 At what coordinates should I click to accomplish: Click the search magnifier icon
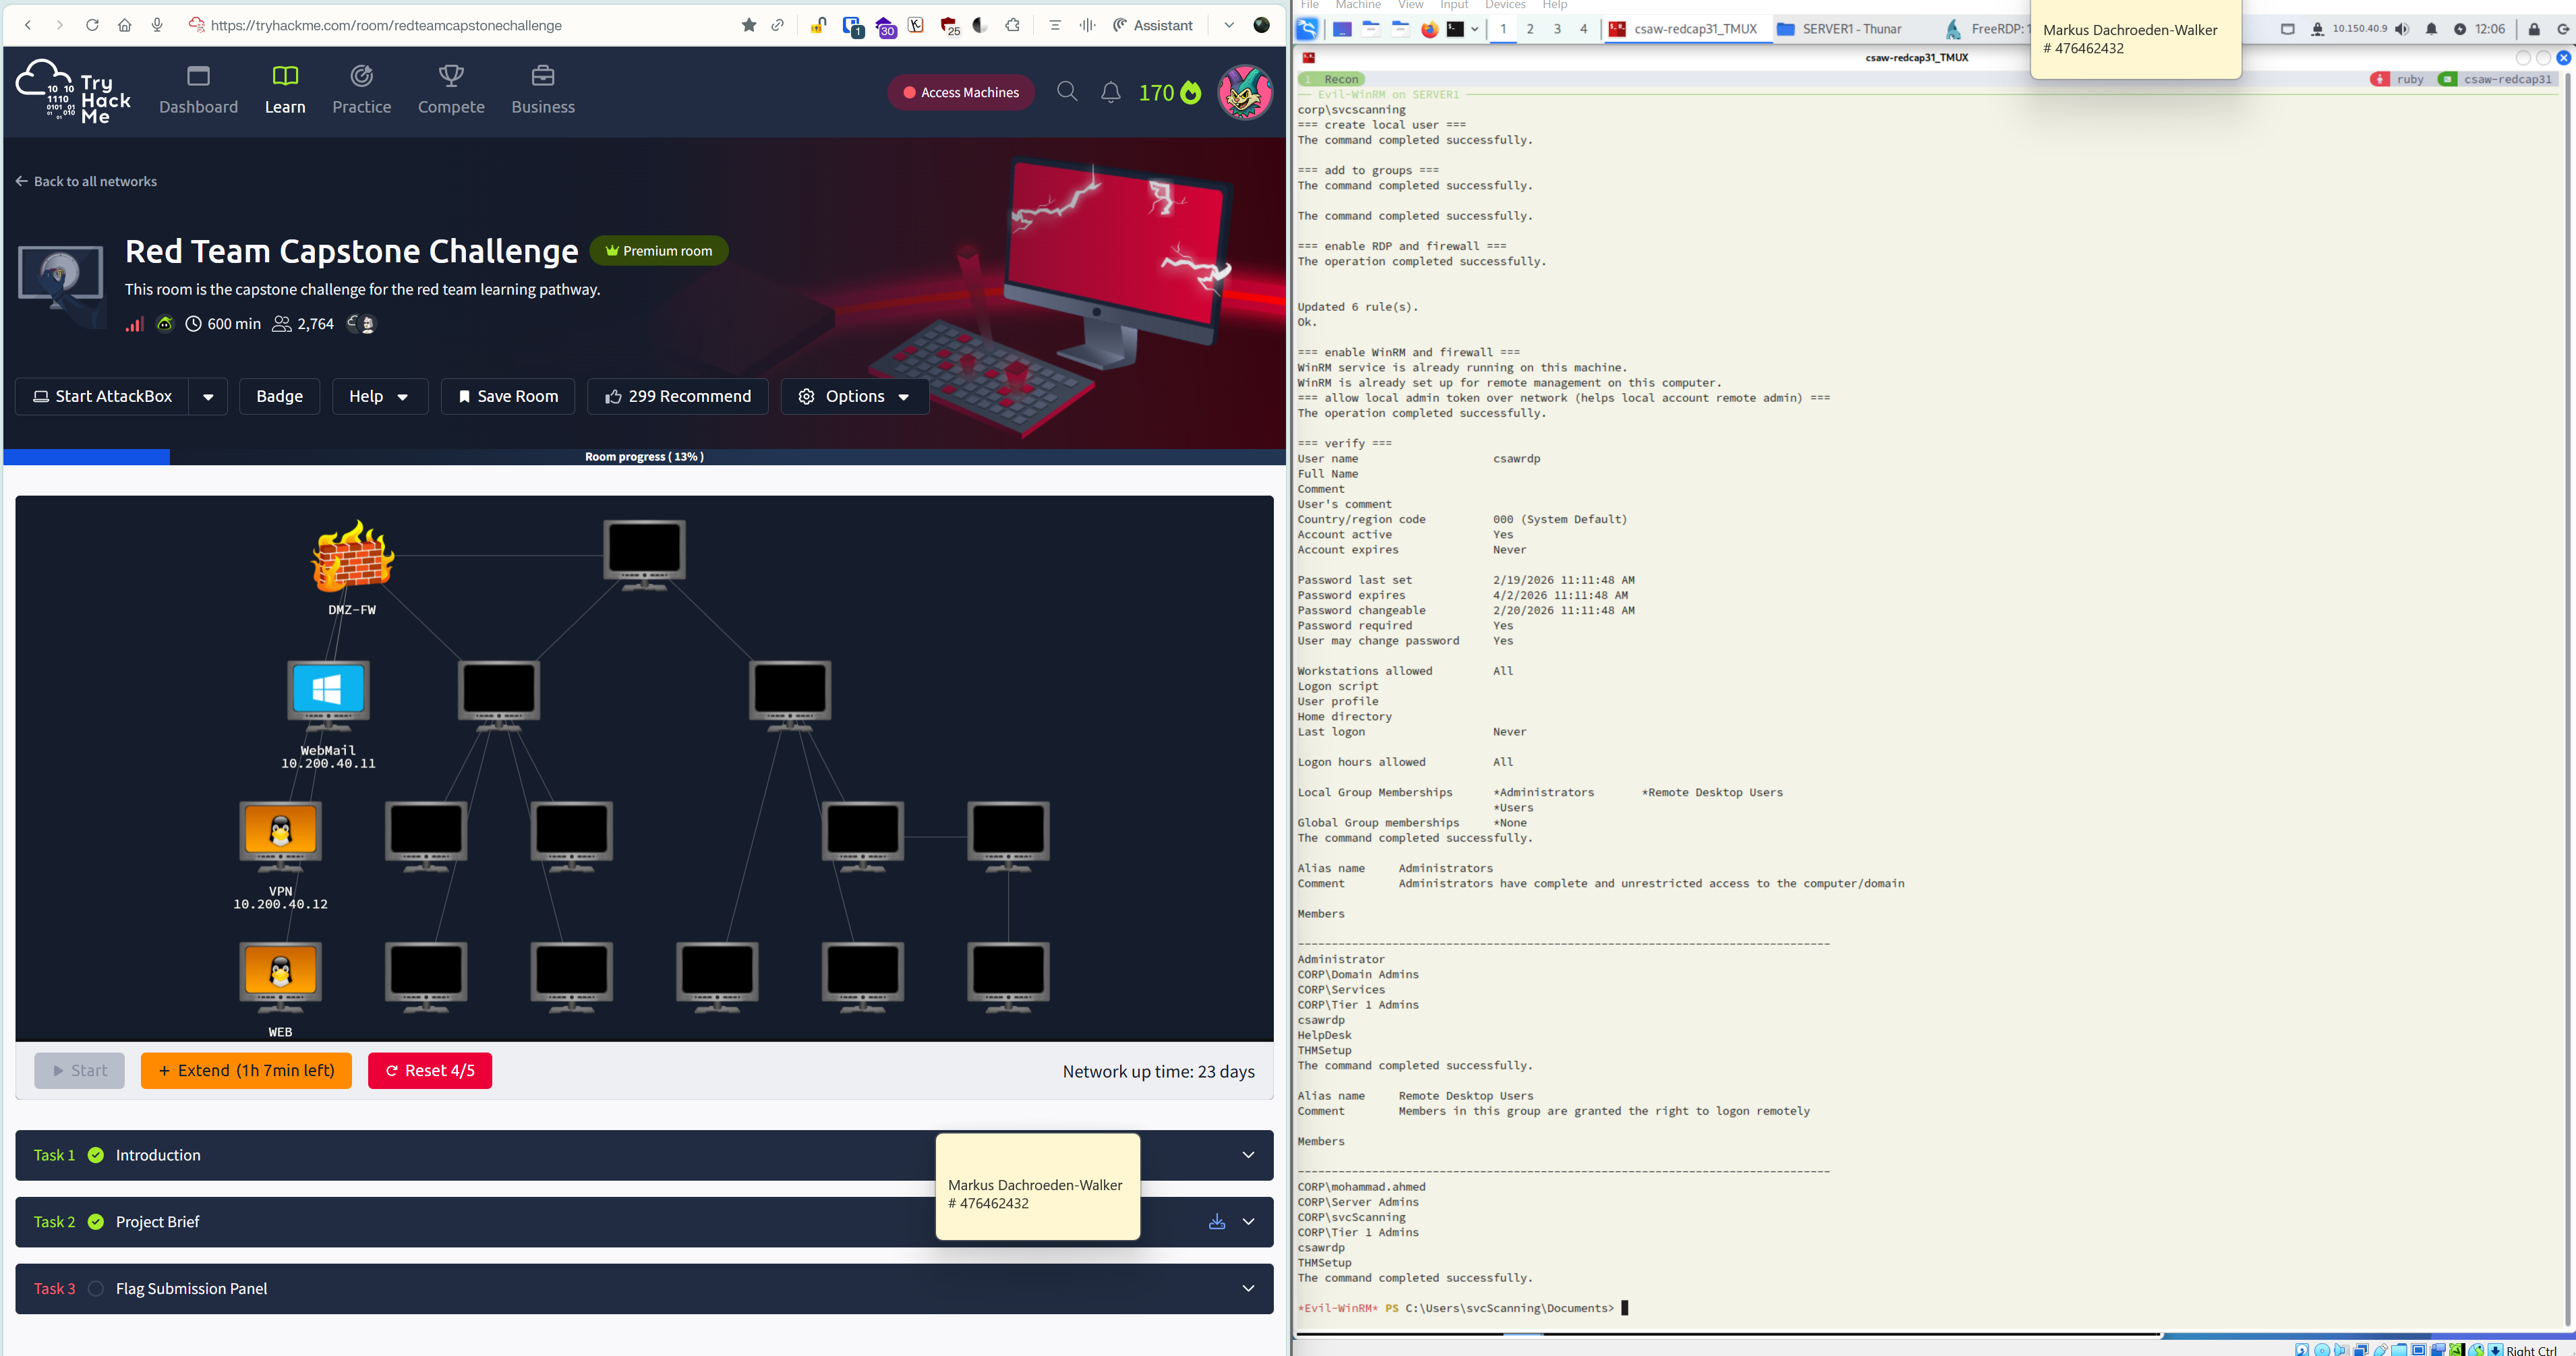(1067, 92)
